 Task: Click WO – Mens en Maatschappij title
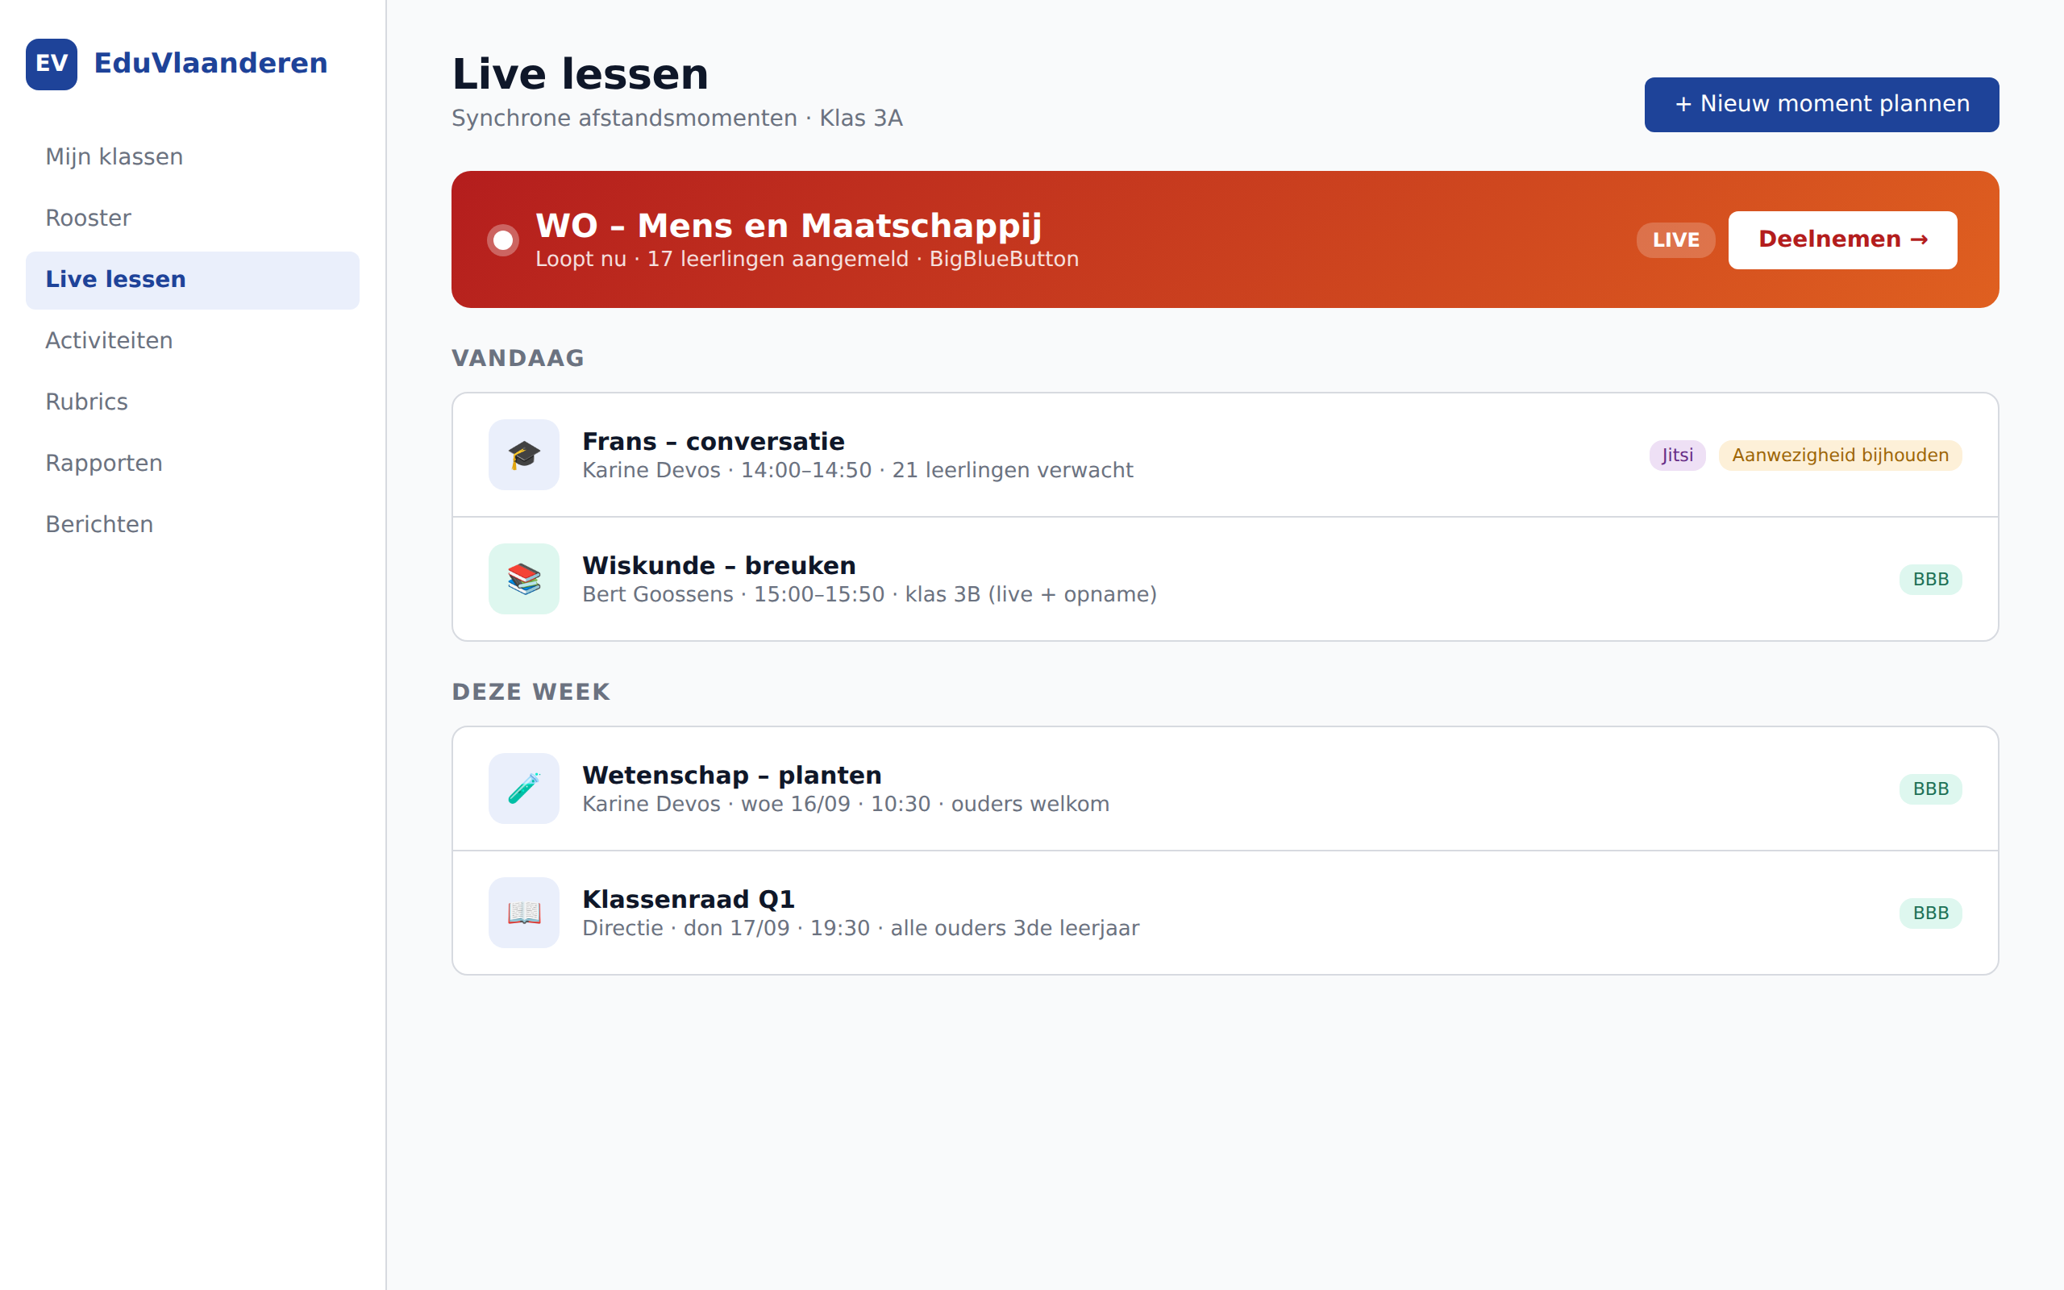[788, 226]
